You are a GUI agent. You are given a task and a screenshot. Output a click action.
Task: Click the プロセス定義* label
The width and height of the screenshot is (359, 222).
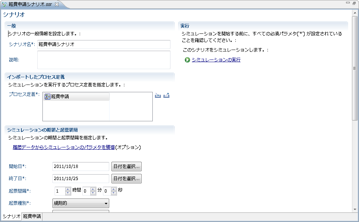(x=24, y=94)
